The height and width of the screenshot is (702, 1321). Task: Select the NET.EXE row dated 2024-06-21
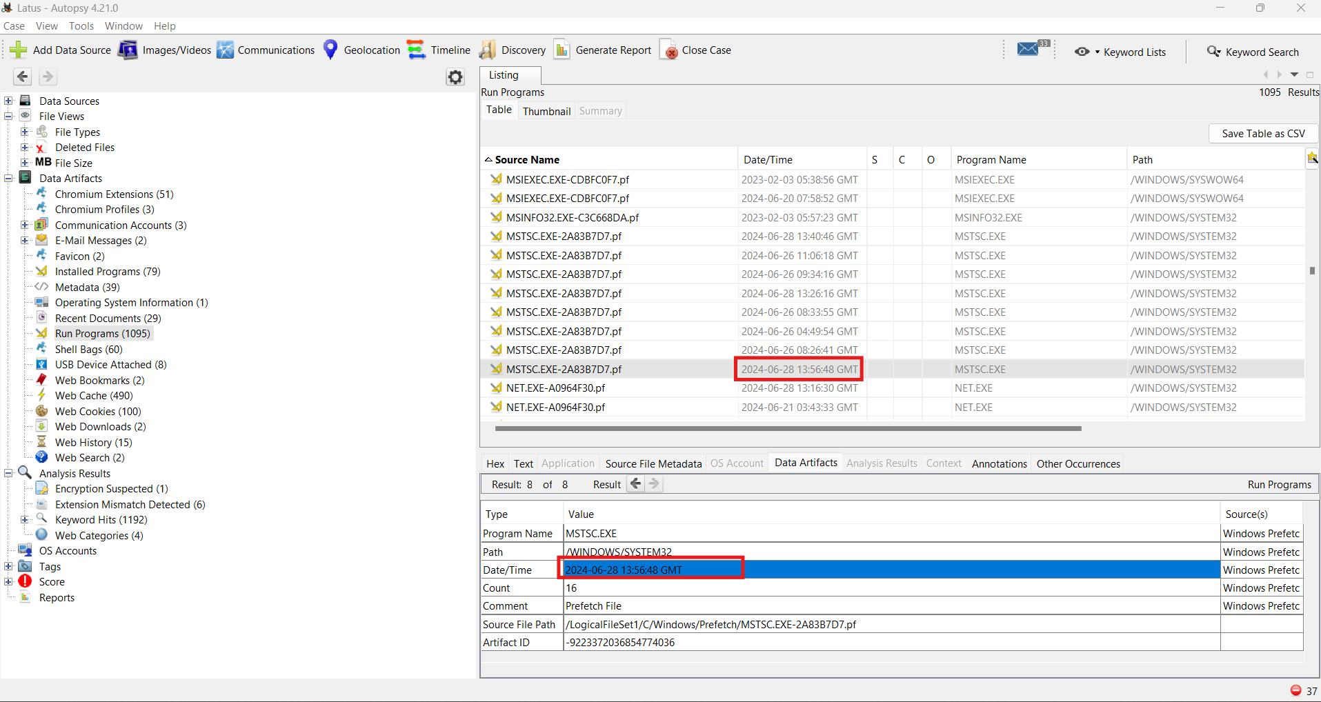pos(893,407)
